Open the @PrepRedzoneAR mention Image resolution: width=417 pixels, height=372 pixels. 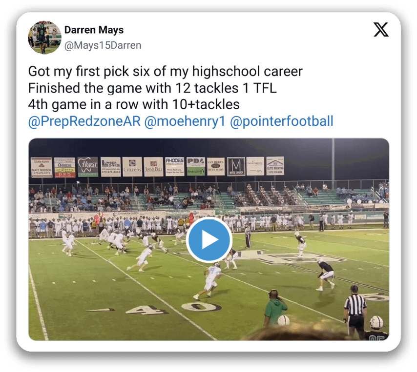coord(84,121)
